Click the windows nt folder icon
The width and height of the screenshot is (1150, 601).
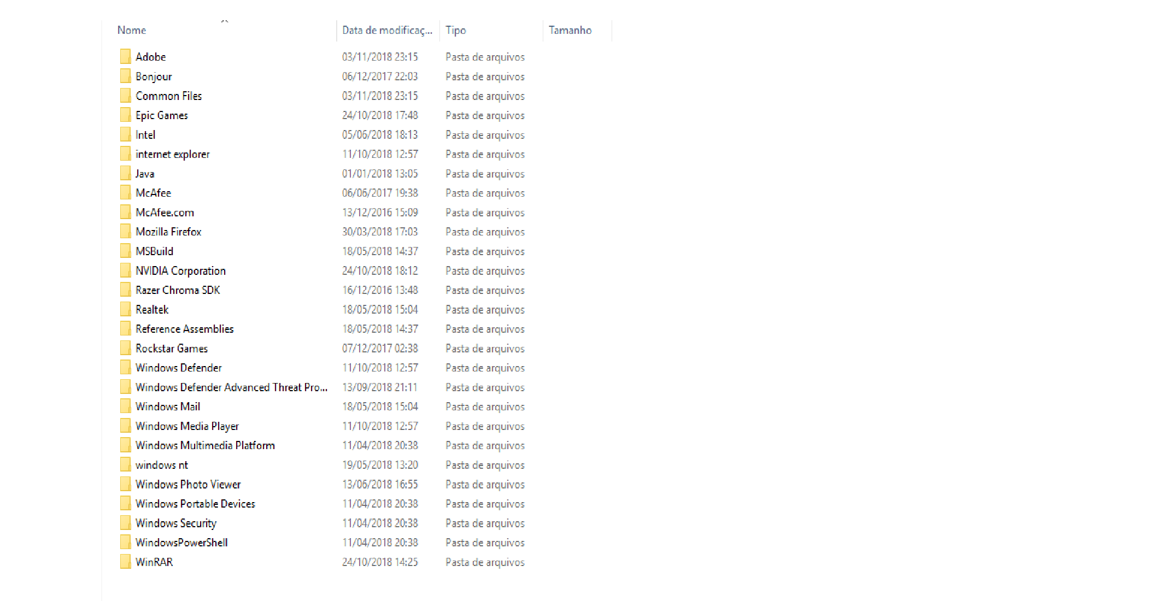click(x=125, y=465)
